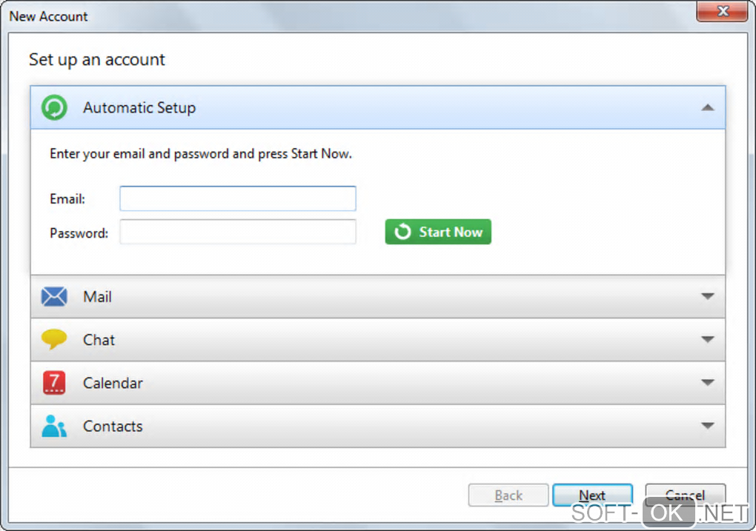The width and height of the screenshot is (756, 531).
Task: Click the yellow Chat bubble icon
Action: click(x=54, y=340)
